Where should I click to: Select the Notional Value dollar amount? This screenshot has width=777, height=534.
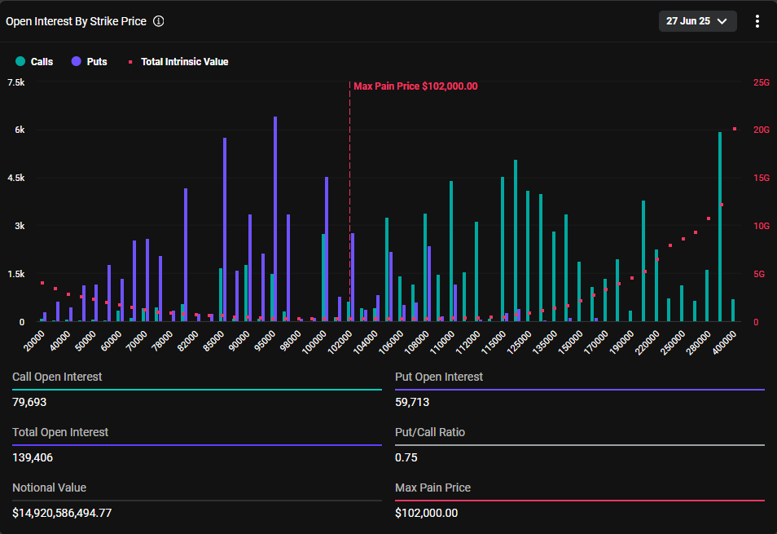coord(62,513)
